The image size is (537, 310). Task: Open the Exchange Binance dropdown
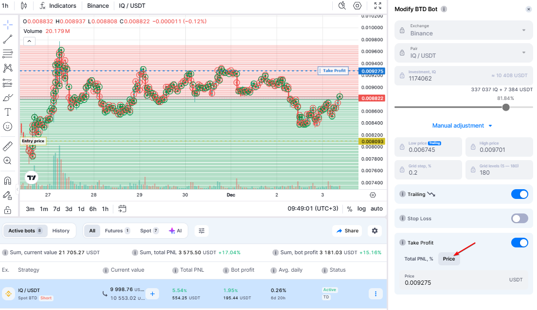click(x=463, y=30)
